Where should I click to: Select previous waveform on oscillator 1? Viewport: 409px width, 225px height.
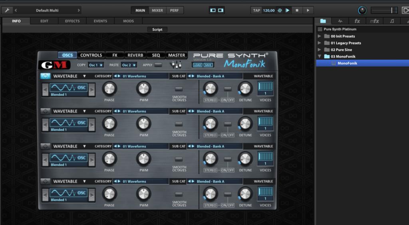coord(45,90)
